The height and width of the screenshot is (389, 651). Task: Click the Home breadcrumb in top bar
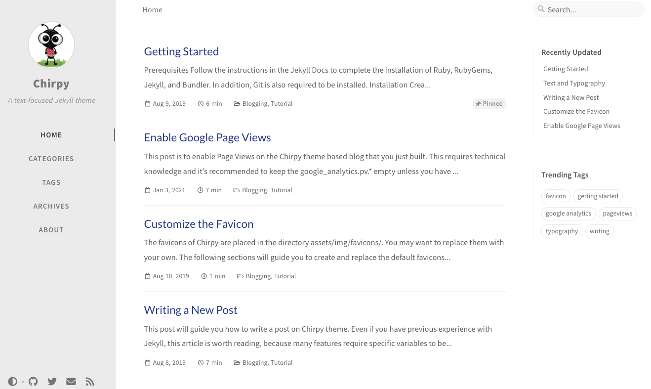(152, 10)
